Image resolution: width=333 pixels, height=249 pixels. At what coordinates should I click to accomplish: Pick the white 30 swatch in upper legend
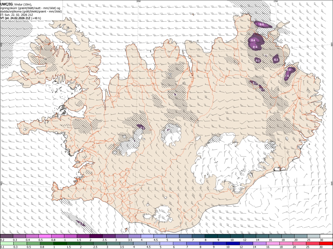pos(326,236)
